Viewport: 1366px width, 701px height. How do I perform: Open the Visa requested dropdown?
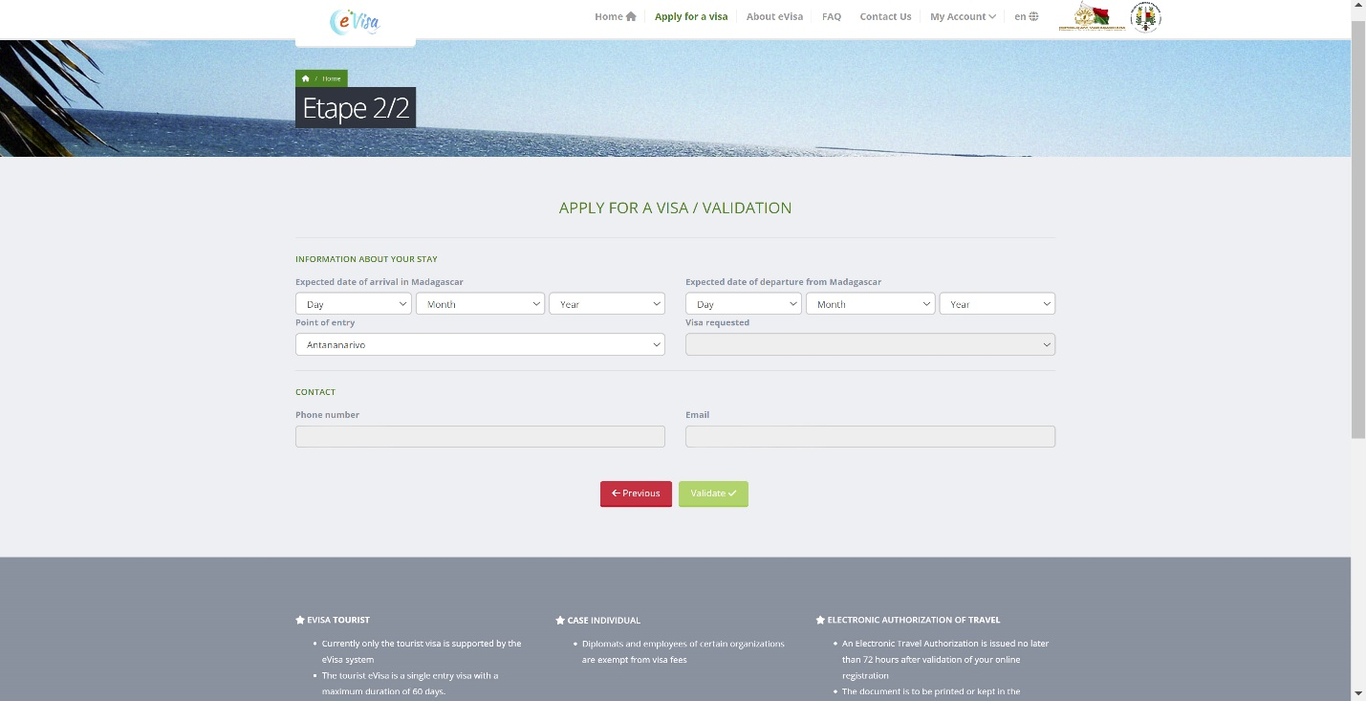point(870,344)
